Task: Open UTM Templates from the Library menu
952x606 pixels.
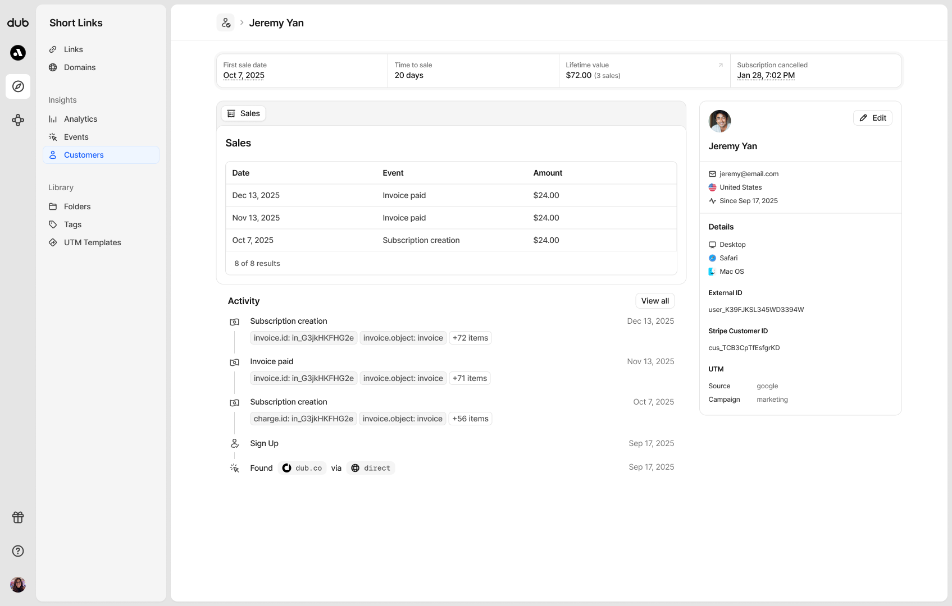Action: (92, 242)
